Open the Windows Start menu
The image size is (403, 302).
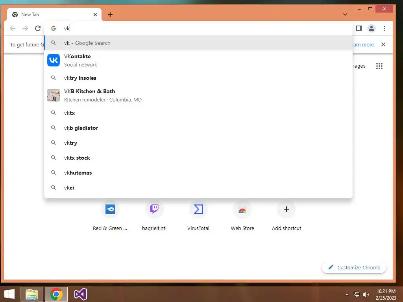click(9, 294)
